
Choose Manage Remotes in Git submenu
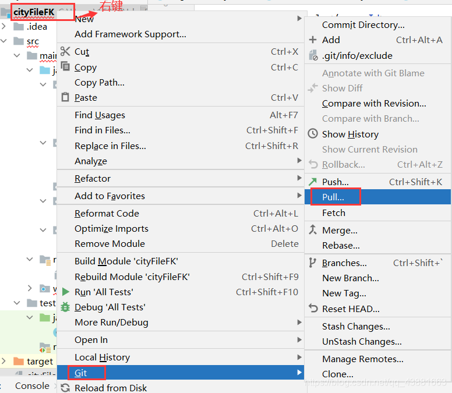pyautogui.click(x=377, y=359)
